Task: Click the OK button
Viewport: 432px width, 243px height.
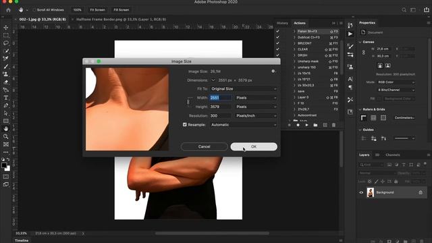Action: tap(254, 146)
